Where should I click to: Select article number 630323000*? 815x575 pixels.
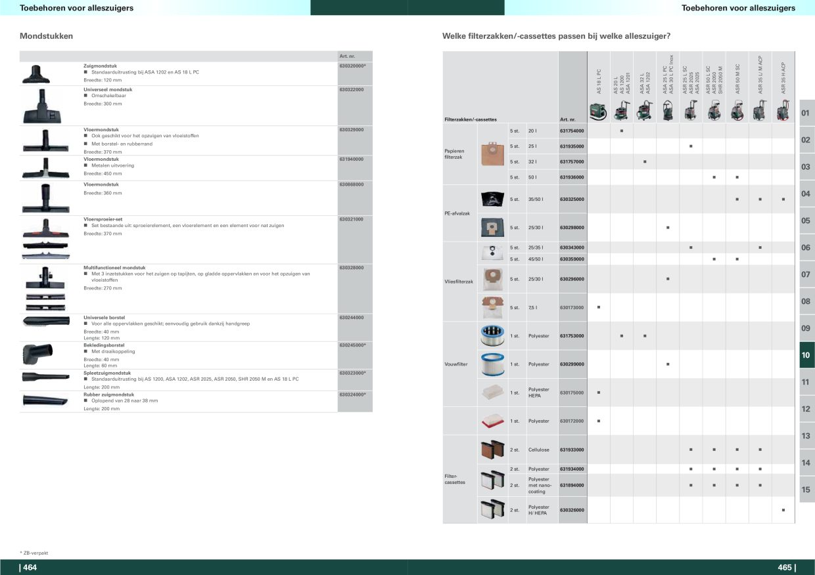click(353, 372)
